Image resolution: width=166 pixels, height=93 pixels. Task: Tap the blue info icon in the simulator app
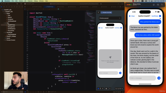(x=160, y=16)
